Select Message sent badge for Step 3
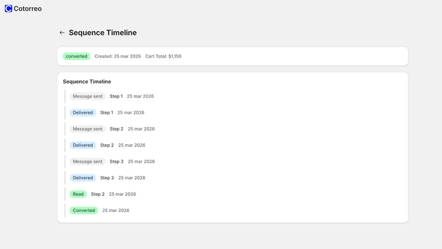Image resolution: width=442 pixels, height=249 pixels. point(88,162)
